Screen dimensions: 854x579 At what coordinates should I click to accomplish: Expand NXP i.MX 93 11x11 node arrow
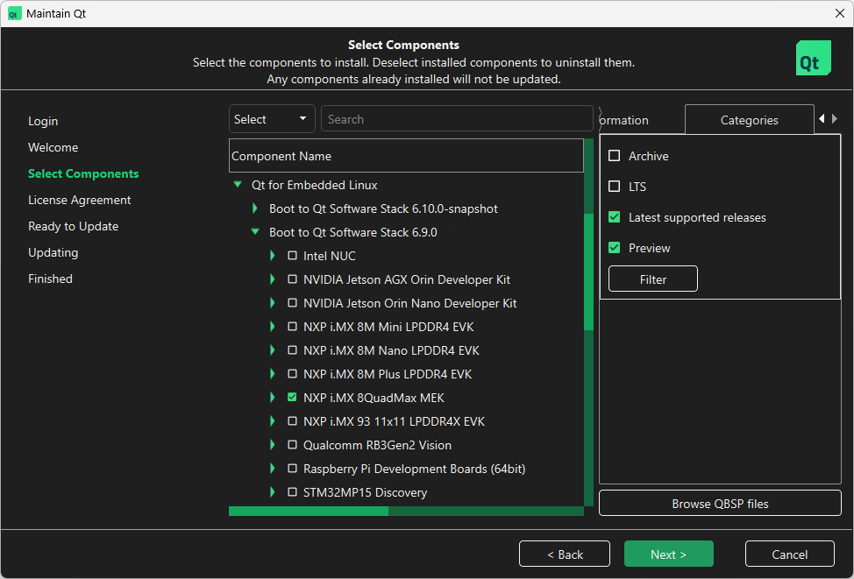point(273,421)
